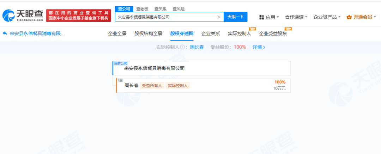This screenshot has width=381, height=154.
Task: Click the 来安县永信餐具消毒有限... back link
Action: pos(37,34)
